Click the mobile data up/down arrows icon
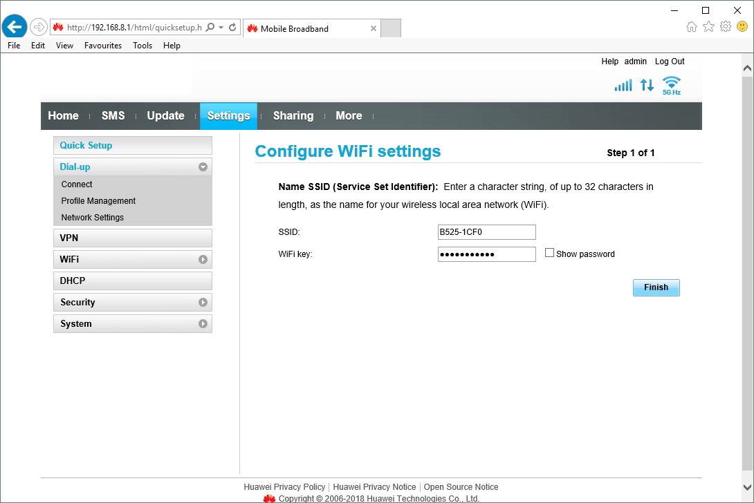 [x=647, y=85]
